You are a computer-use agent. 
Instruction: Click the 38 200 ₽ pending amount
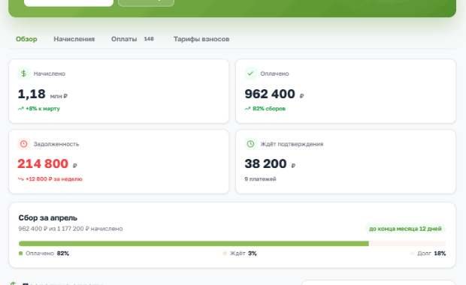pyautogui.click(x=270, y=163)
